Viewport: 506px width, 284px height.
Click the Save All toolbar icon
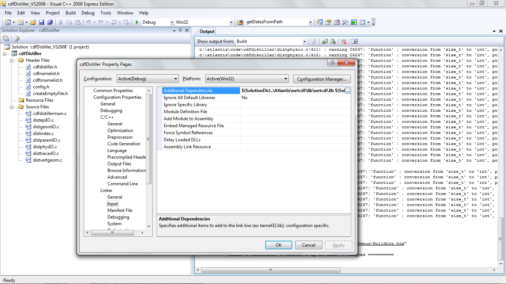[50, 22]
